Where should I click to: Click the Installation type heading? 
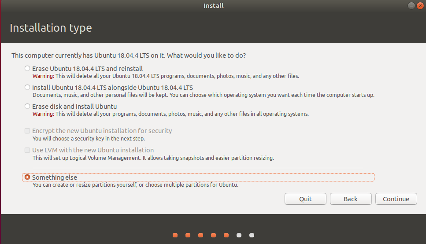click(x=51, y=28)
